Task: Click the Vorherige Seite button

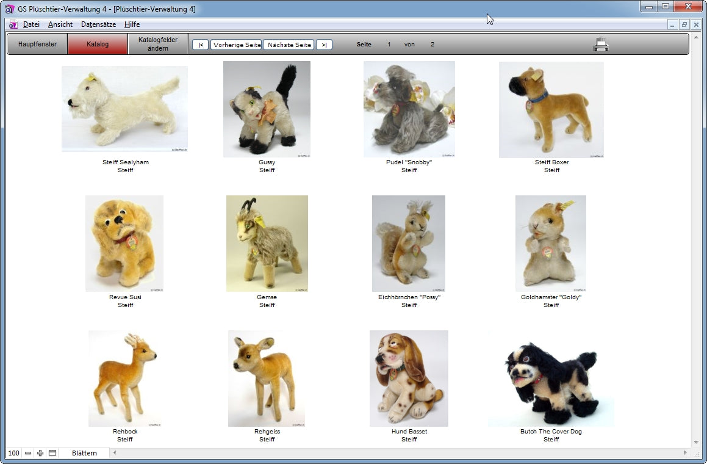Action: tap(237, 45)
